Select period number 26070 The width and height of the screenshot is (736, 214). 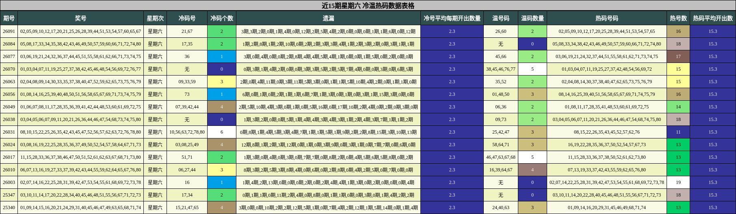(x=9, y=69)
